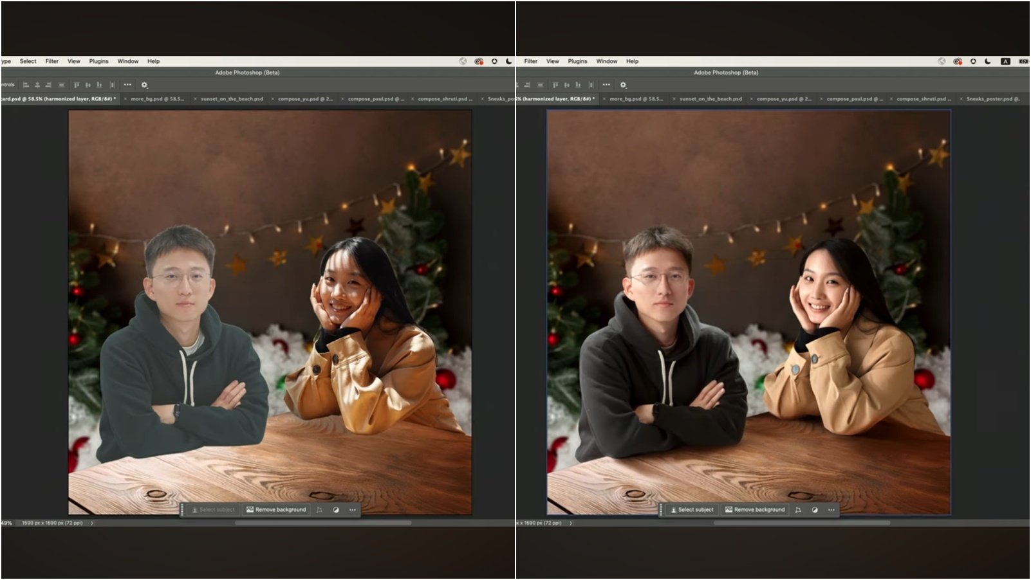This screenshot has height=580, width=1031.
Task: Switch to compose_yu.psd tab in left window
Action: tap(305, 99)
